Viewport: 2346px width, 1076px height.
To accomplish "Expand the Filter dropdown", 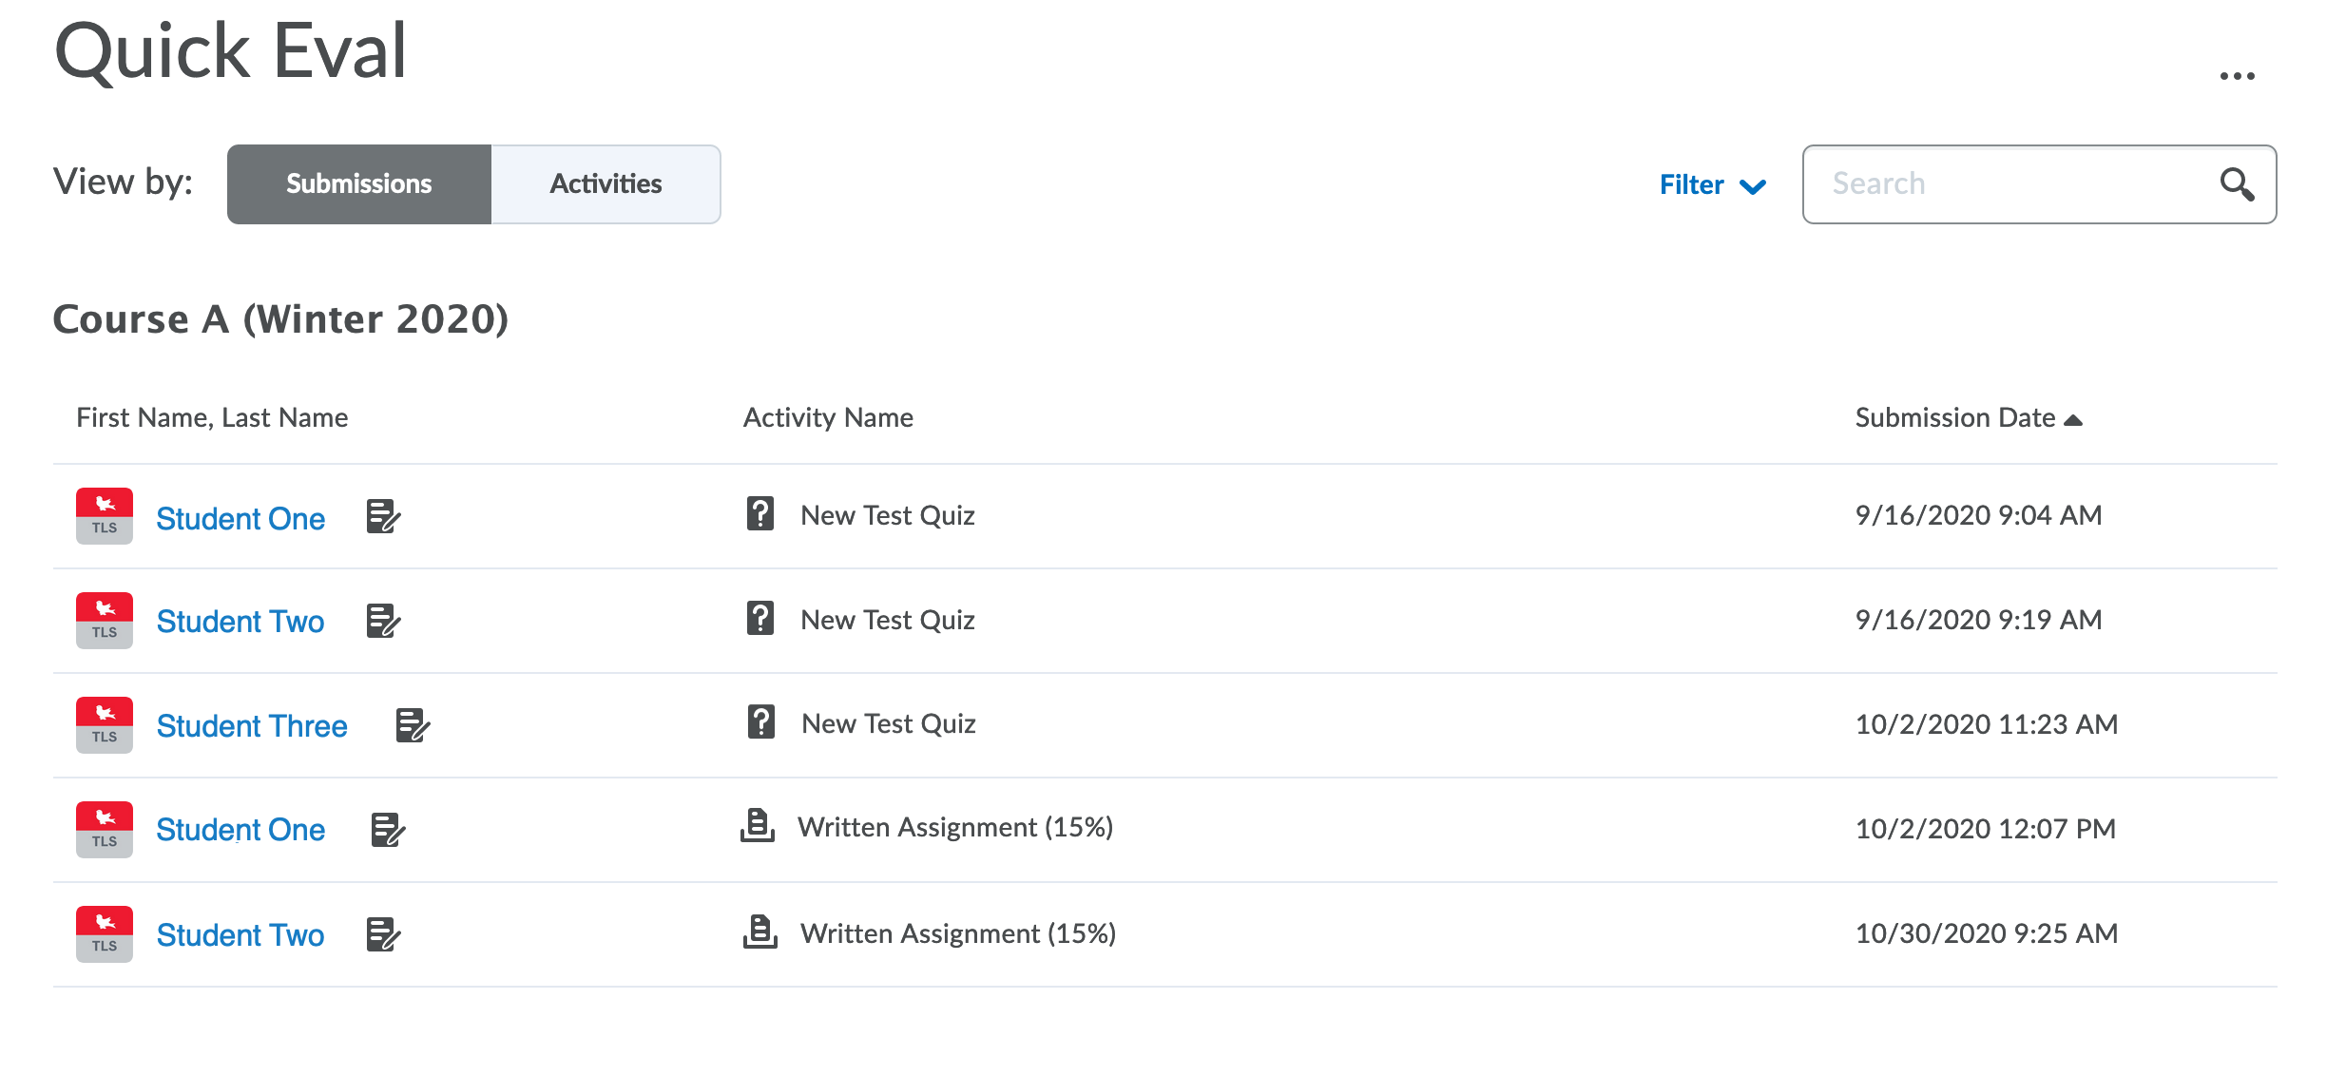I will (1712, 185).
